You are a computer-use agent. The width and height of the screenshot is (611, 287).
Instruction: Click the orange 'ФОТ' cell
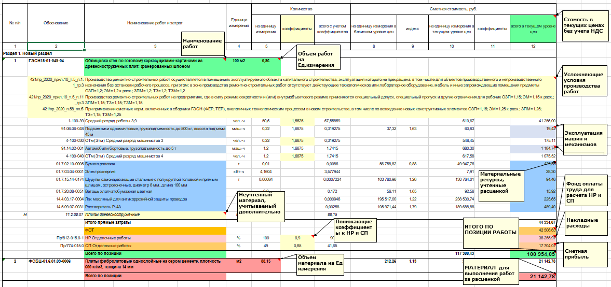[155, 230]
